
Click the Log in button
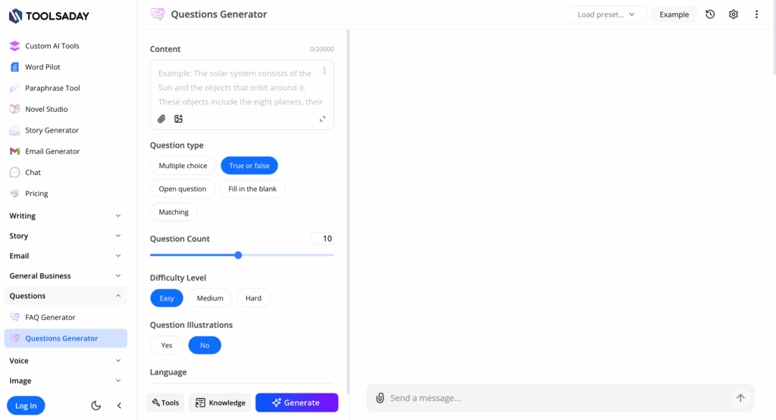[26, 406]
